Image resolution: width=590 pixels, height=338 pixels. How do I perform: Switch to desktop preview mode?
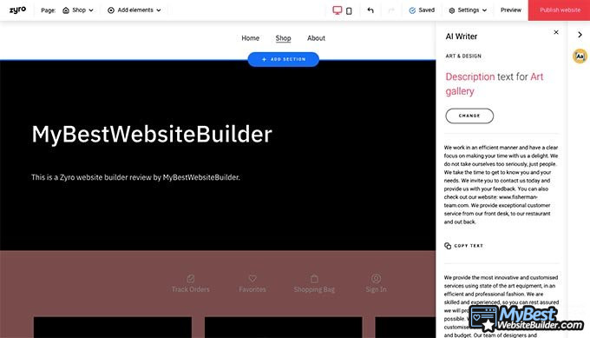[338, 10]
